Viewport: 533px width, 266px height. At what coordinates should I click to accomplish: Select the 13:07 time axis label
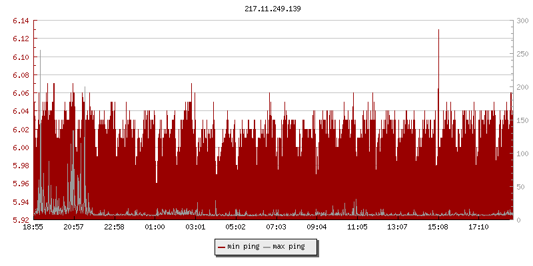pyautogui.click(x=398, y=227)
